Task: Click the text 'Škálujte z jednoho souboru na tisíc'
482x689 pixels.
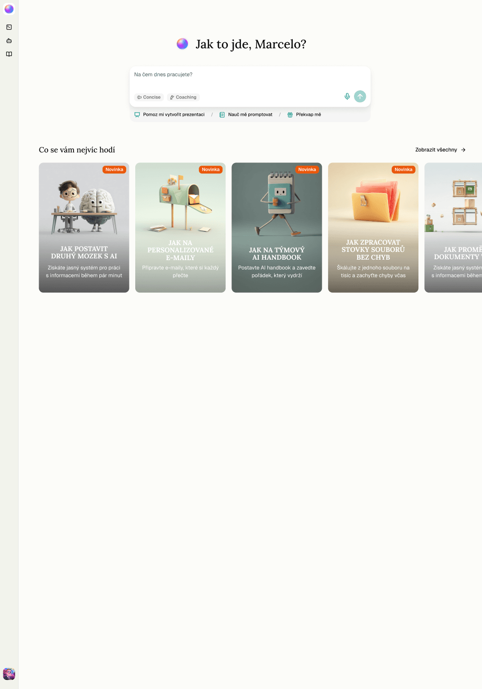Action: pyautogui.click(x=373, y=271)
